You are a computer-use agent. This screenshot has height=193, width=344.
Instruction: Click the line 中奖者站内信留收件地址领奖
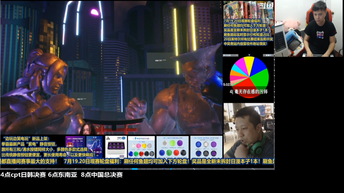246,44
